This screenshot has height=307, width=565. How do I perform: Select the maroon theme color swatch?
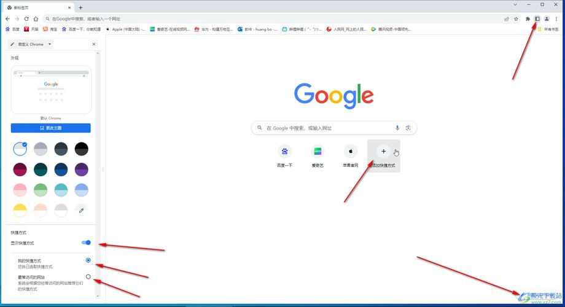[x=20, y=169]
